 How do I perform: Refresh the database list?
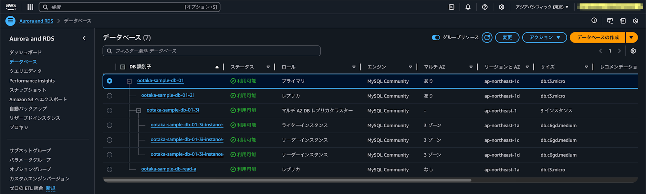[x=487, y=38]
